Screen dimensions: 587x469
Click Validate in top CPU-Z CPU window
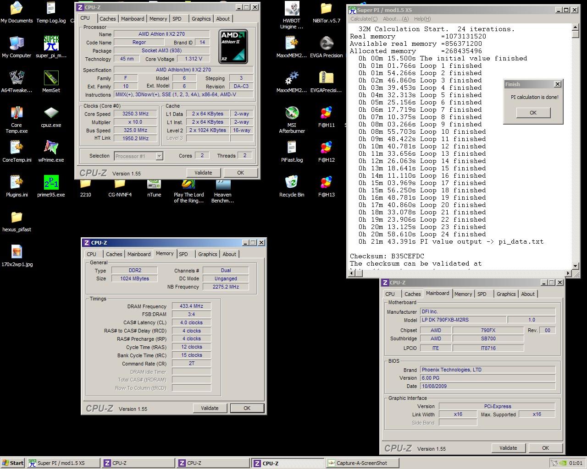[x=203, y=173]
